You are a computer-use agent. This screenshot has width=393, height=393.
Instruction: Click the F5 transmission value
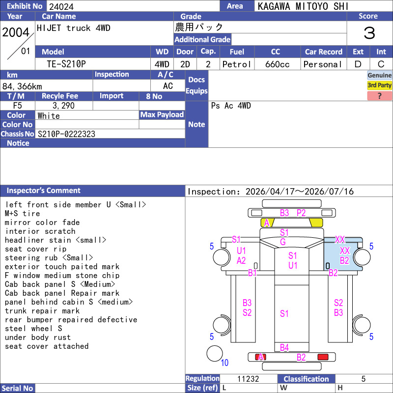click(17, 106)
